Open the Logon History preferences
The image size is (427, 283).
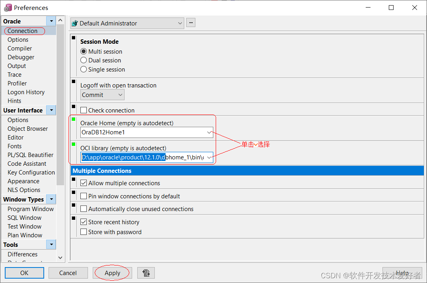(x=26, y=92)
